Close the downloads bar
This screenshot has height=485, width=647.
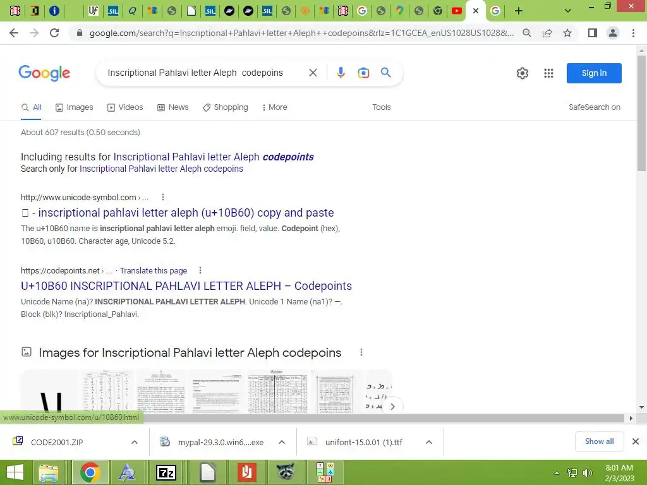click(x=636, y=441)
